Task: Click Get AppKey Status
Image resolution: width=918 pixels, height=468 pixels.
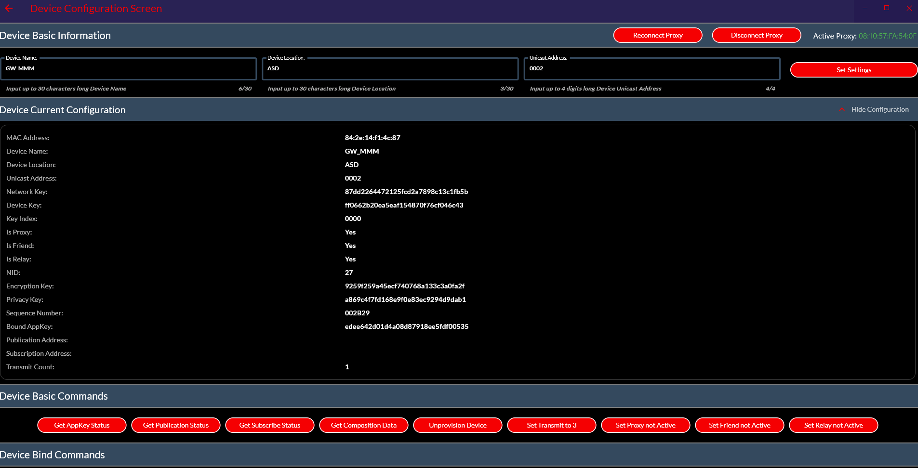Action: click(x=82, y=425)
